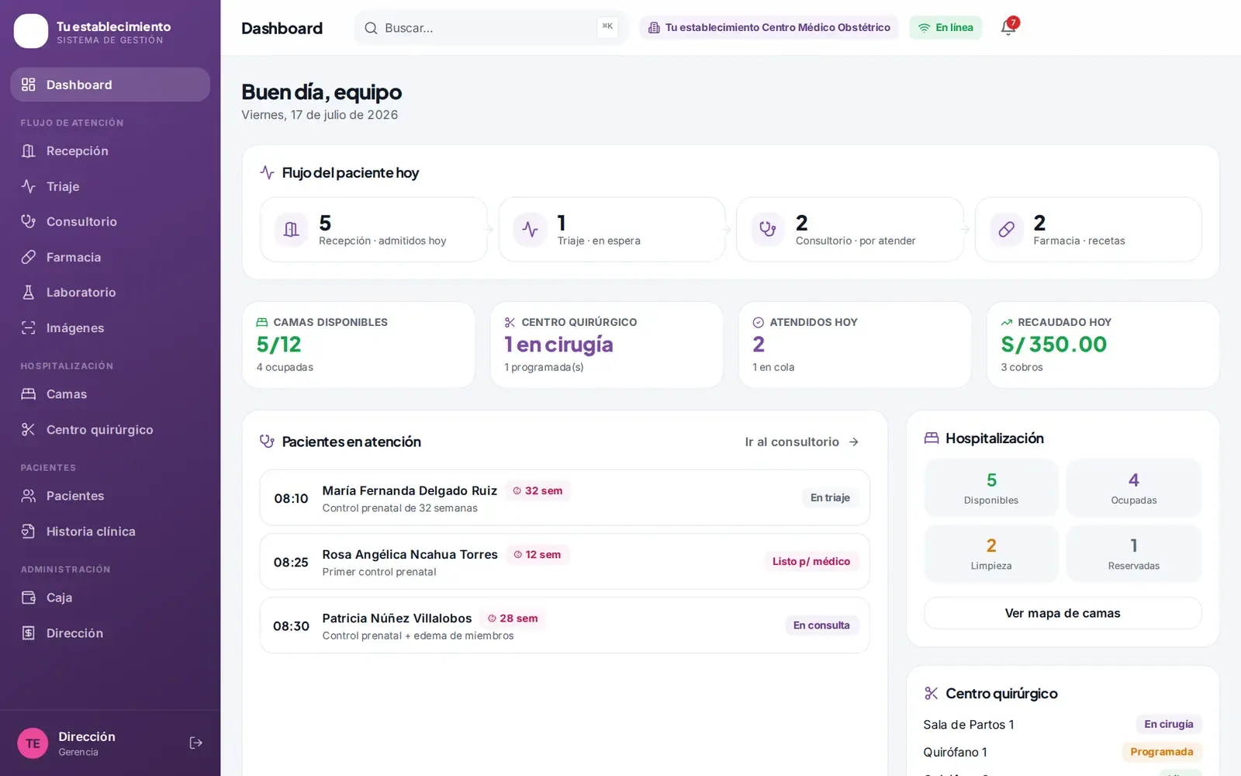1241x776 pixels.
Task: Click the Flujo del paciente pulse icon
Action: (x=267, y=172)
